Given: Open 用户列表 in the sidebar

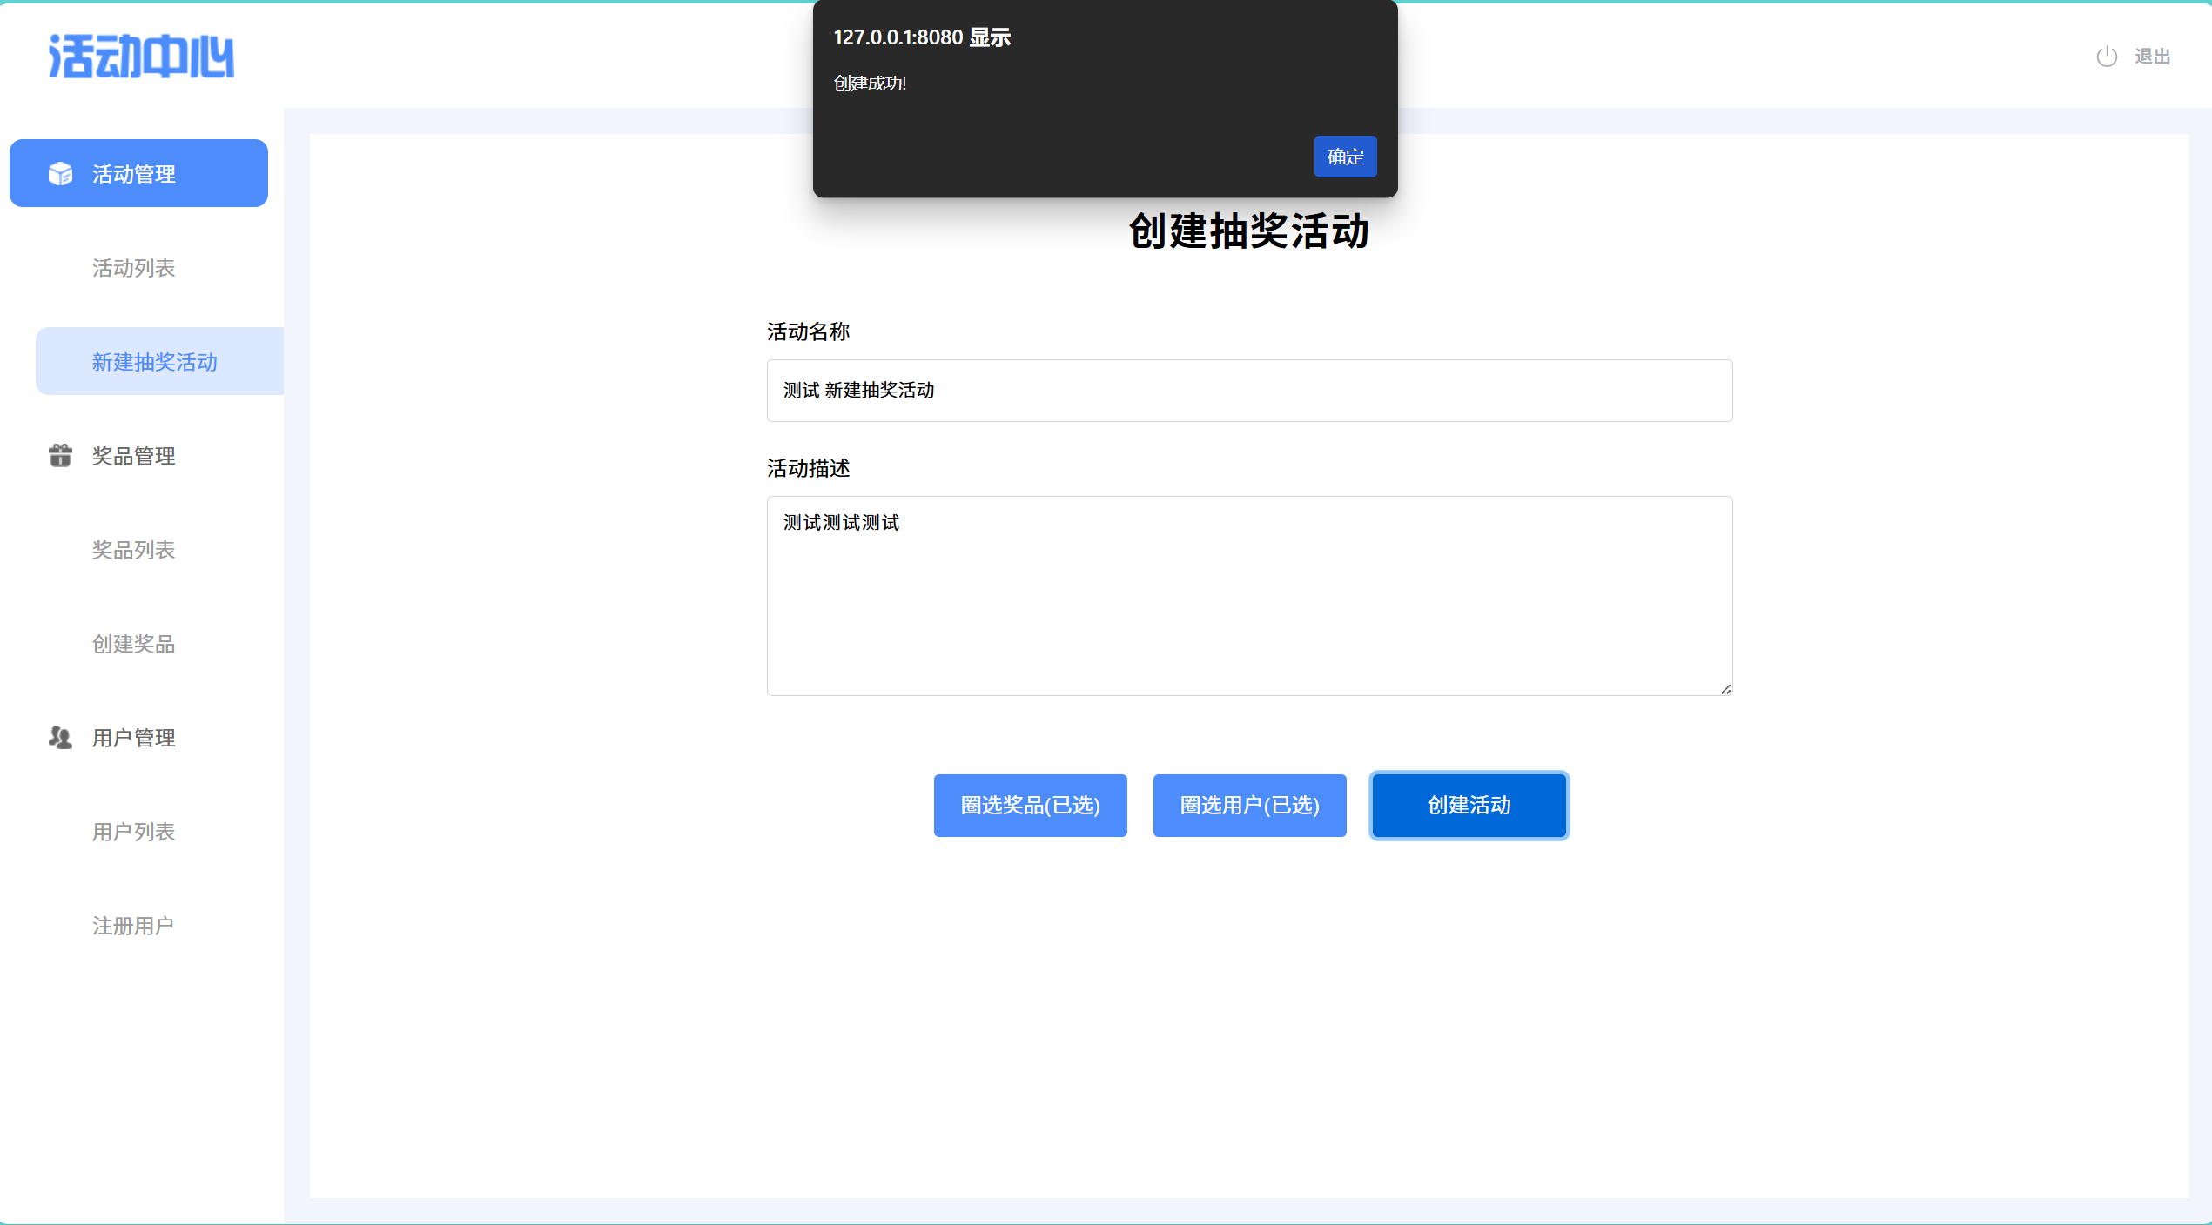Looking at the screenshot, I should pyautogui.click(x=133, y=832).
